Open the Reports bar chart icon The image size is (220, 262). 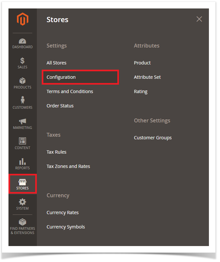[x=22, y=161]
